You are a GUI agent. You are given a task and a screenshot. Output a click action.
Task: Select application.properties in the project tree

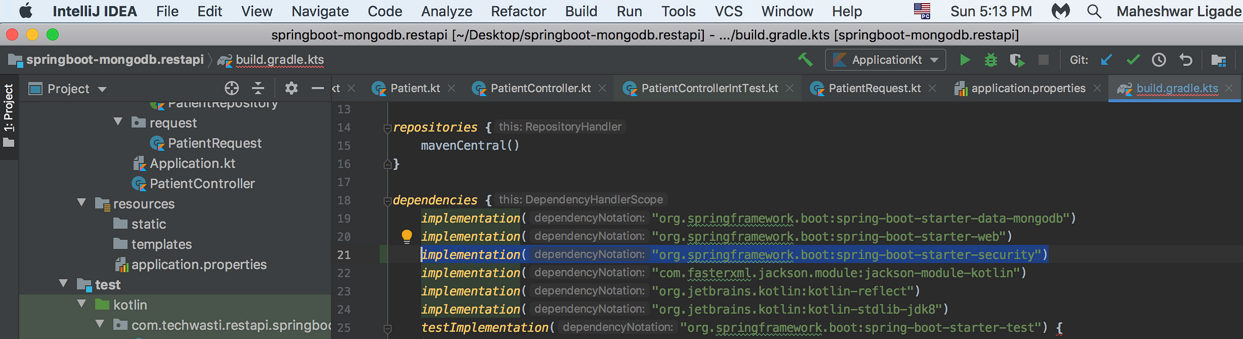point(199,264)
